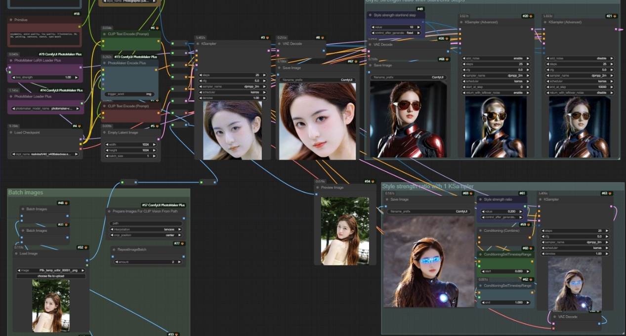Click the collapse dot on Conditioning (Combine) node
The height and width of the screenshot is (336, 626).
479,231
